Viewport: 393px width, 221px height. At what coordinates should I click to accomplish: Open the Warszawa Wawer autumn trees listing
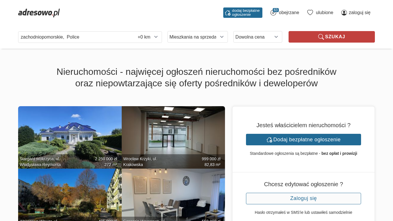pos(70,195)
